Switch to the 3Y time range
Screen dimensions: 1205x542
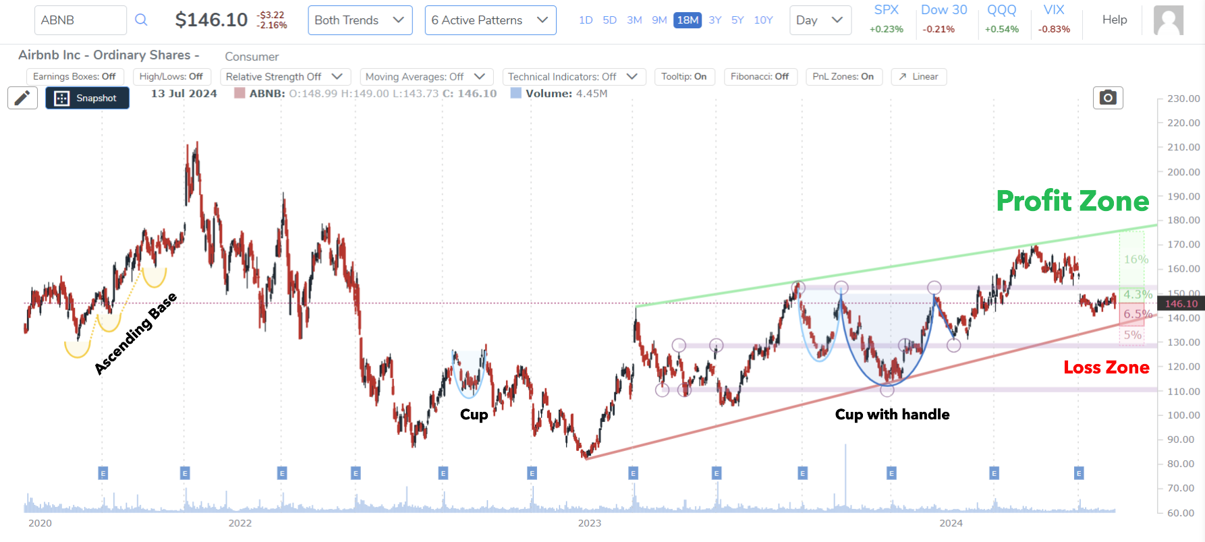pos(715,20)
